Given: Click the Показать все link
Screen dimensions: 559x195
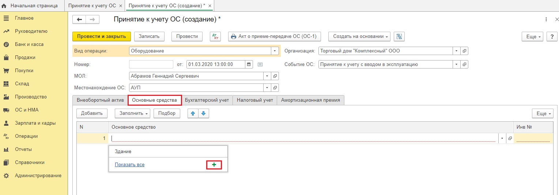Looking at the screenshot, I should (x=130, y=165).
